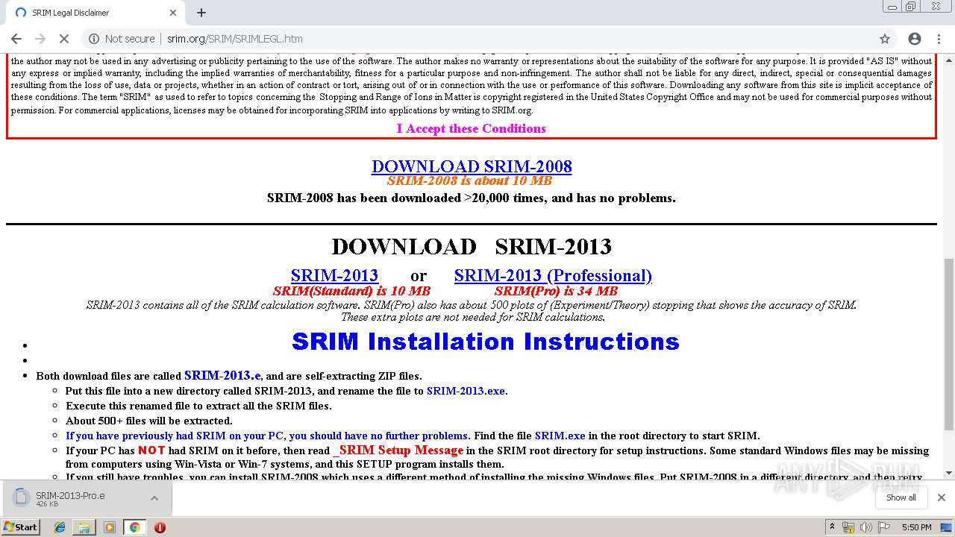Viewport: 955px width, 537px height.
Task: Click the red Opera-style taskbar icon
Action: [160, 527]
